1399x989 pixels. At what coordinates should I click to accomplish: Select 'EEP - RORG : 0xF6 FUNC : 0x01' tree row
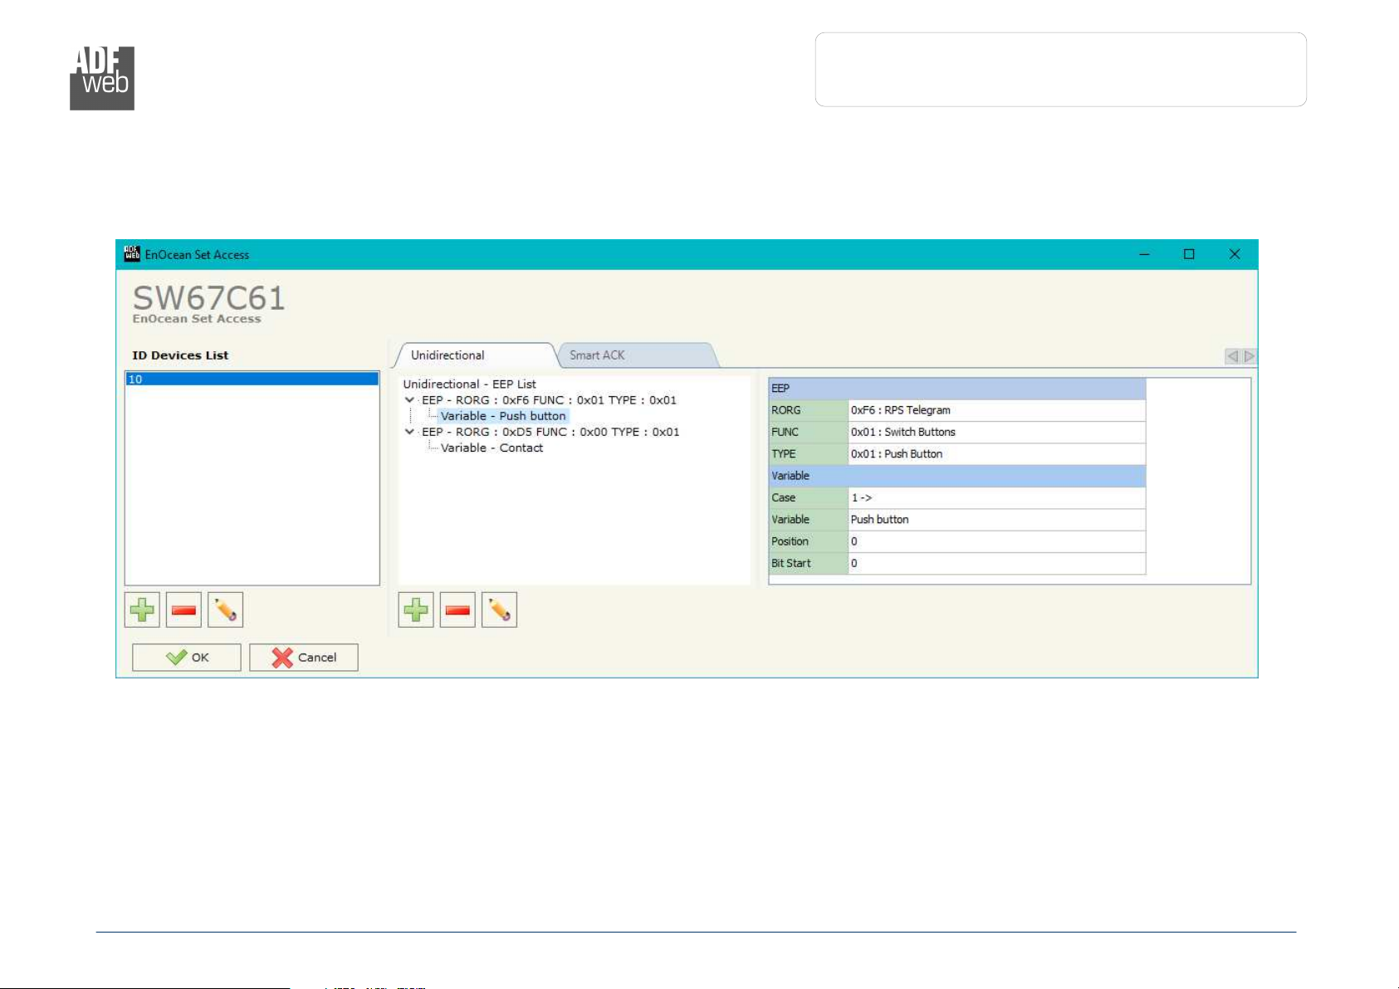[549, 400]
